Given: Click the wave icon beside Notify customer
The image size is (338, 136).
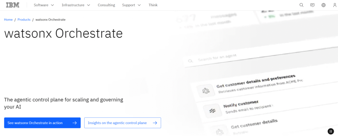Looking at the screenshot, I should [x=212, y=110].
